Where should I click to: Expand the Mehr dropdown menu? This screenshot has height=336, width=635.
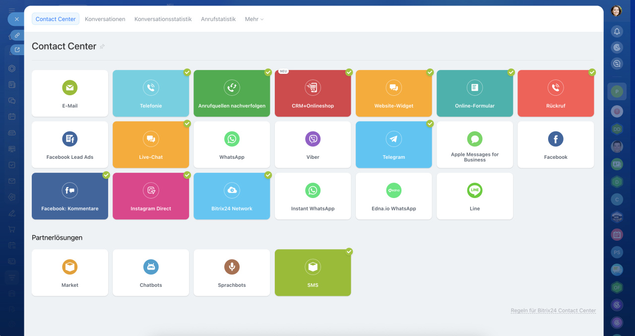[254, 19]
